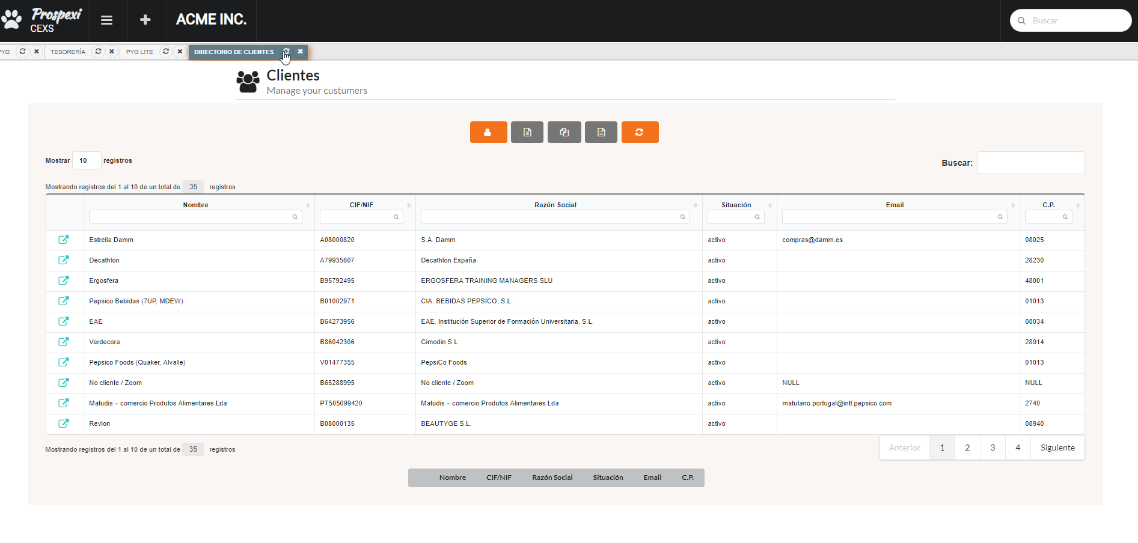Toggle CIF/NIF column visibility in bottom bar
This screenshot has width=1138, height=543.
(x=499, y=478)
